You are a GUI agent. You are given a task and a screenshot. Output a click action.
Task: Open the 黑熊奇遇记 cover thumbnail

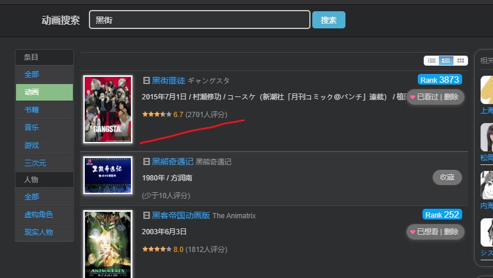tap(108, 175)
